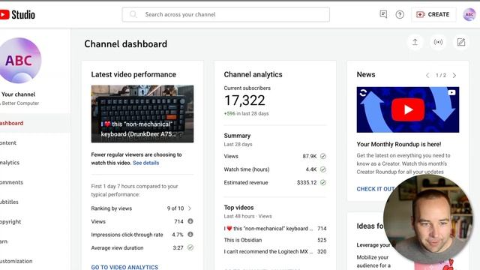
Task: Open the Help question mark icon
Action: (400, 14)
